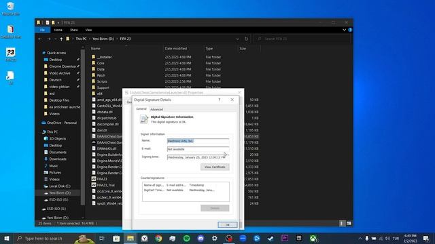Open the Share ribbon tab in File Explorer
Viewport: 435px width, 244px height.
[74, 30]
